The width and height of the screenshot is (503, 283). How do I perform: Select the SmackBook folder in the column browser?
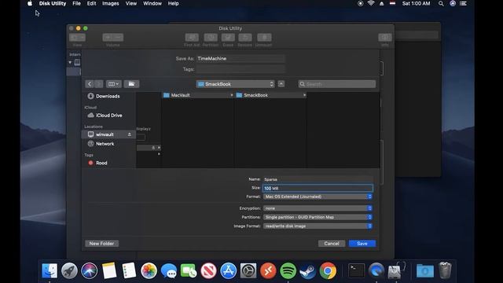coord(270,95)
